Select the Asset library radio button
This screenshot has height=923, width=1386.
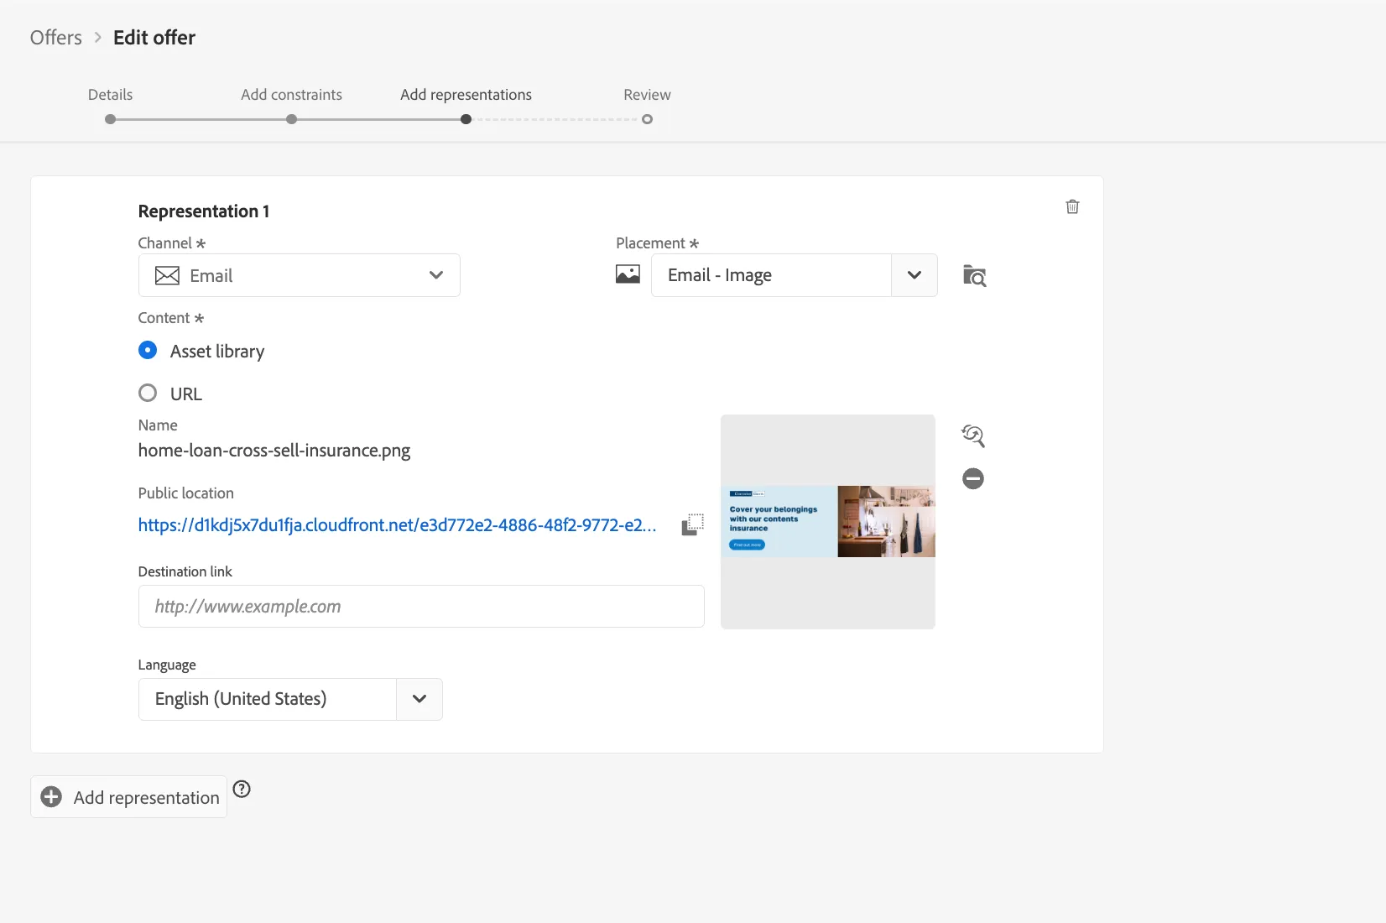pos(148,350)
